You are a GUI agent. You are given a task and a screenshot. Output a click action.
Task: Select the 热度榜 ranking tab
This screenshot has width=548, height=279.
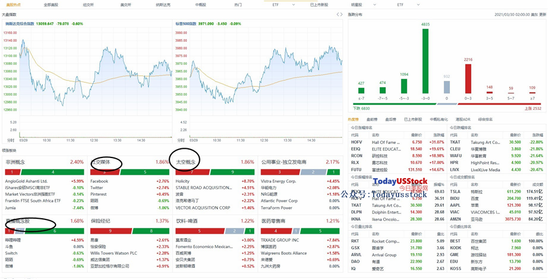[x=353, y=119]
